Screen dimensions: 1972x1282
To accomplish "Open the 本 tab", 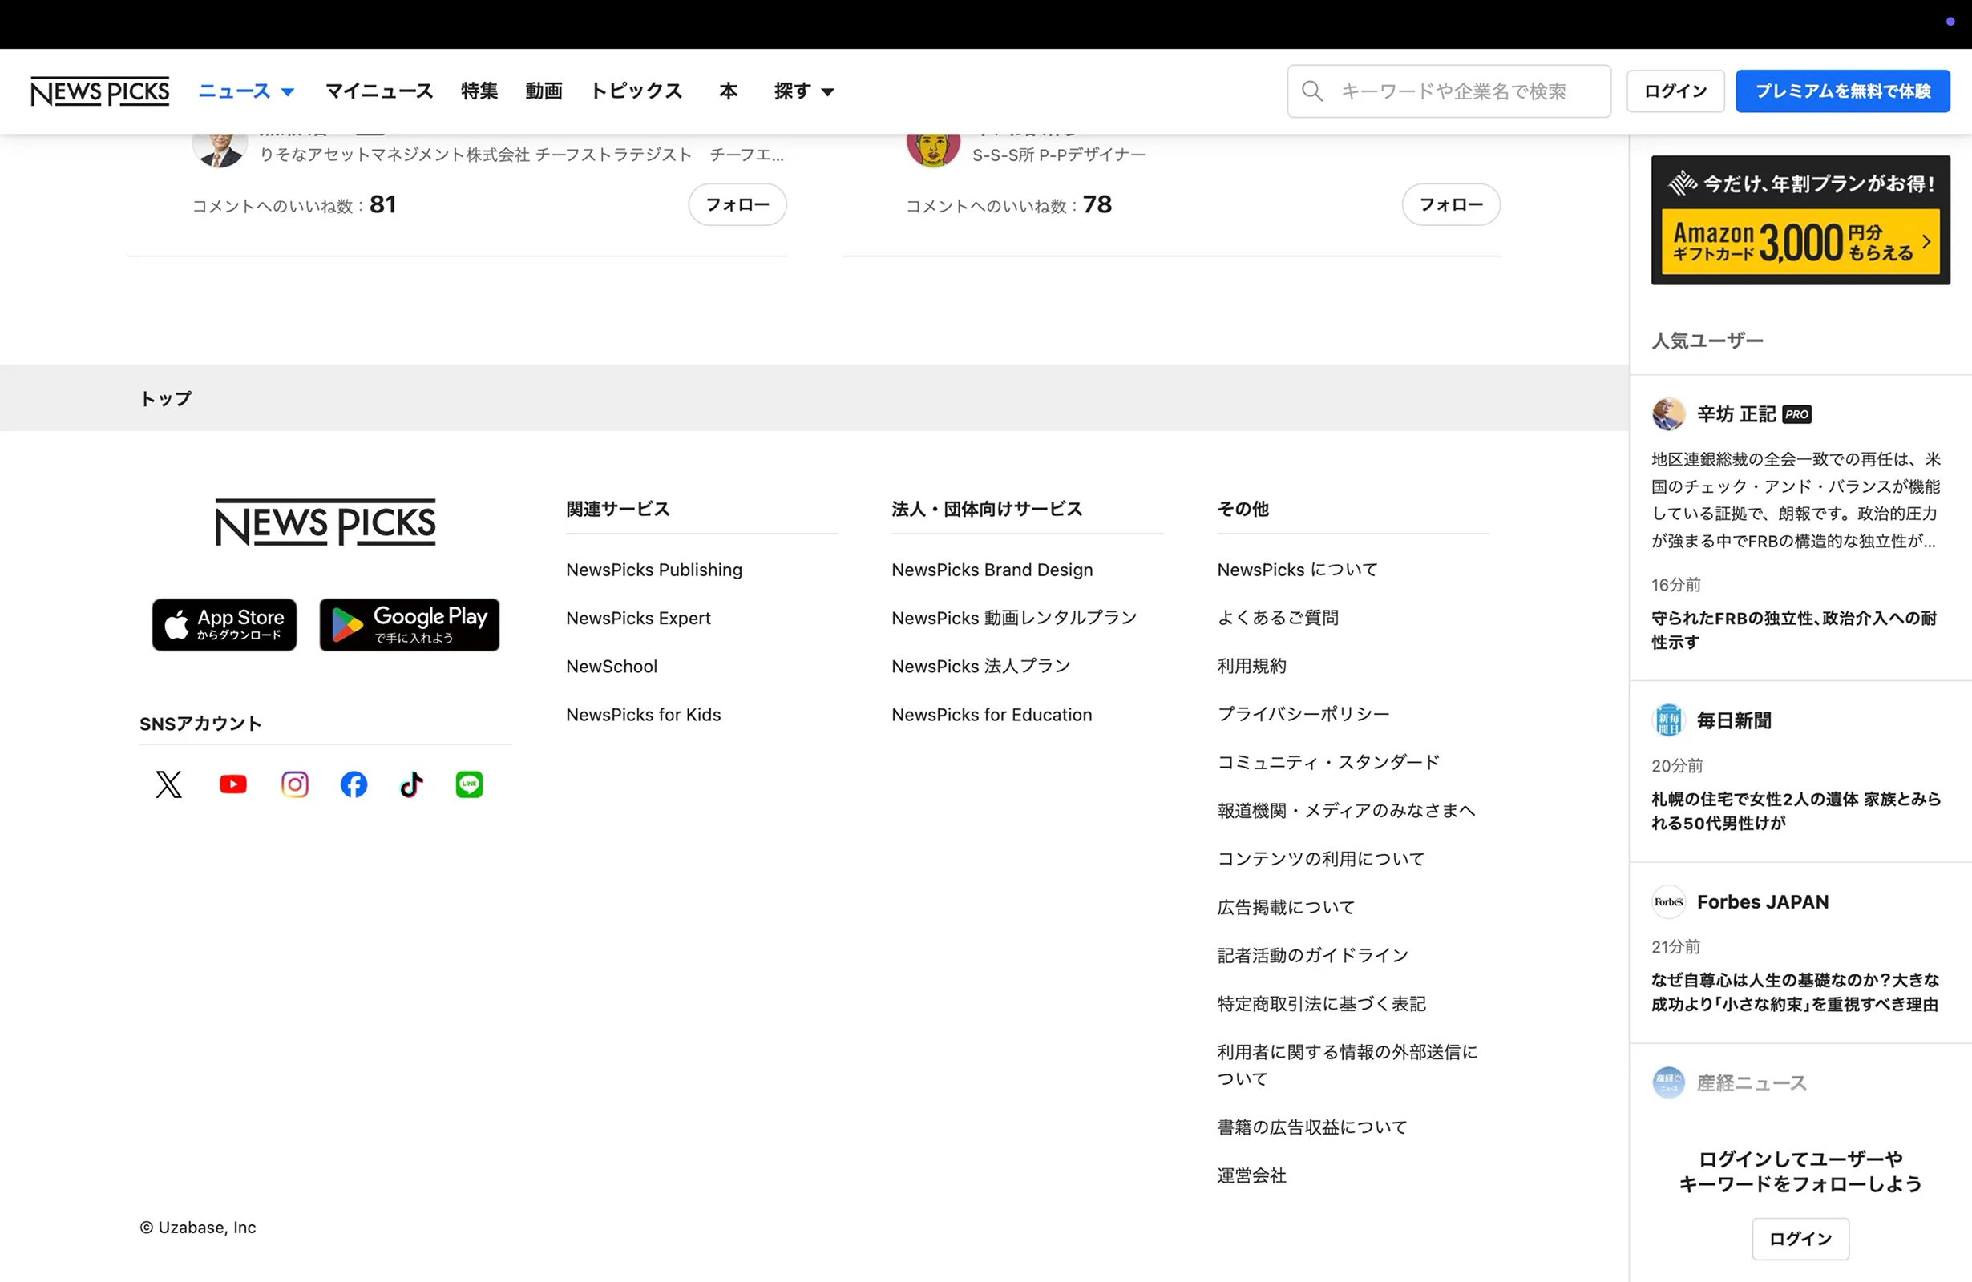I will pyautogui.click(x=729, y=91).
